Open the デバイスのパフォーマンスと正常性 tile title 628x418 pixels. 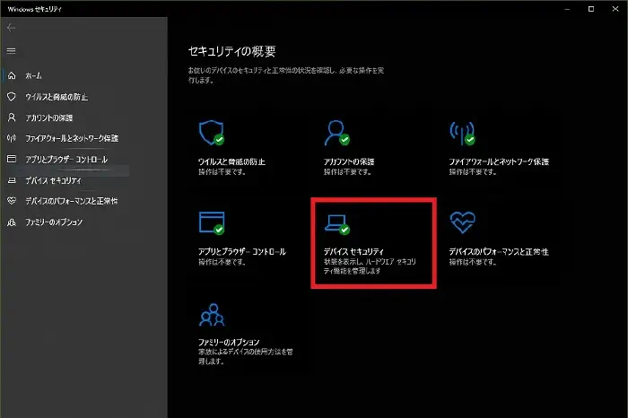[499, 251]
